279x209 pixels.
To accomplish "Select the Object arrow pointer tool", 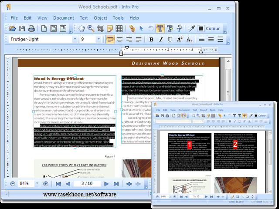I will pos(141,29).
